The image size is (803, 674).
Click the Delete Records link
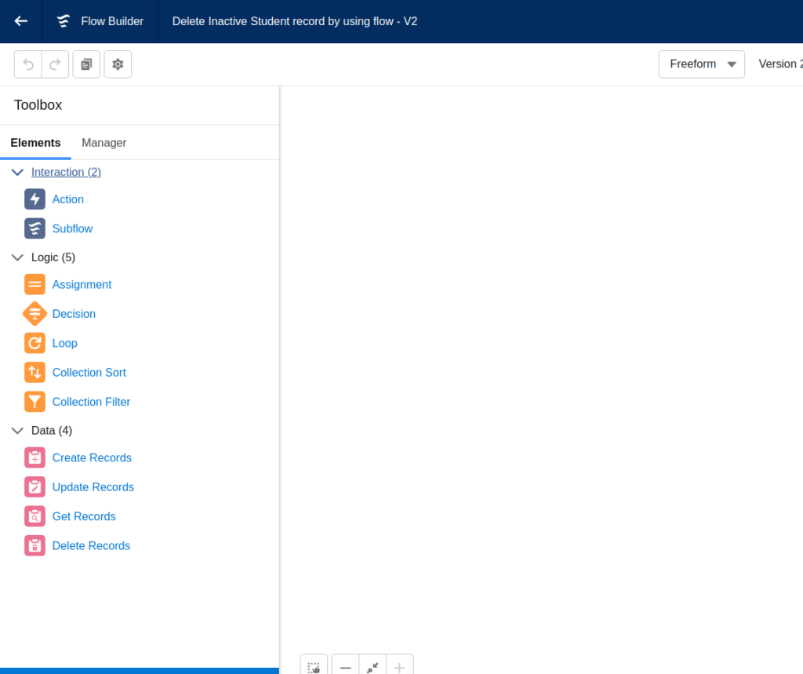click(91, 545)
